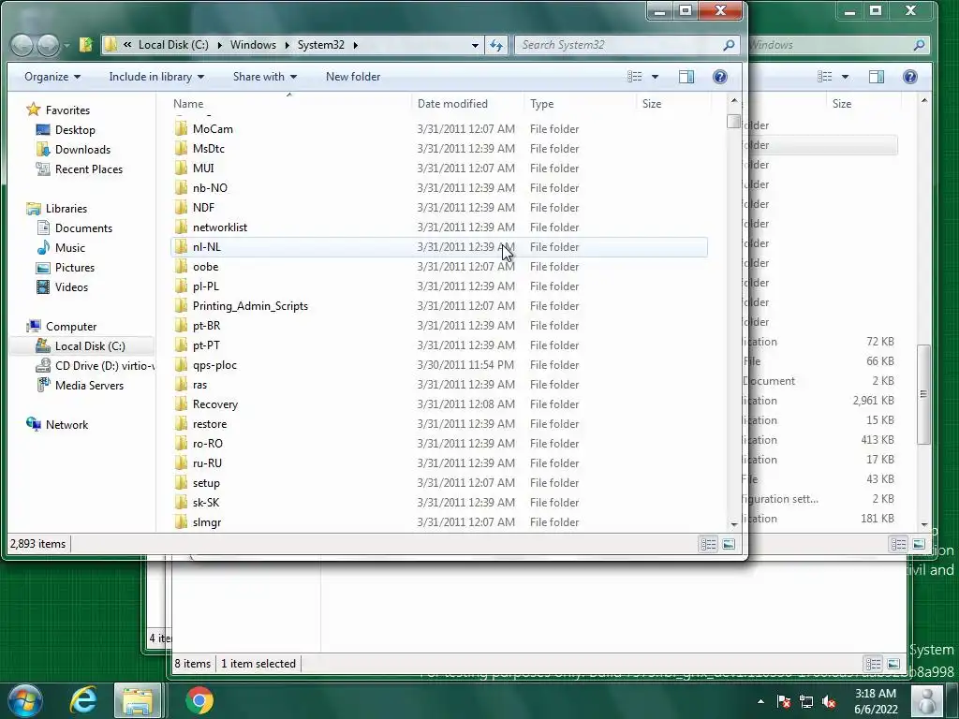
Task: Click scroll up arrow in System32 file list
Action: pyautogui.click(x=734, y=101)
